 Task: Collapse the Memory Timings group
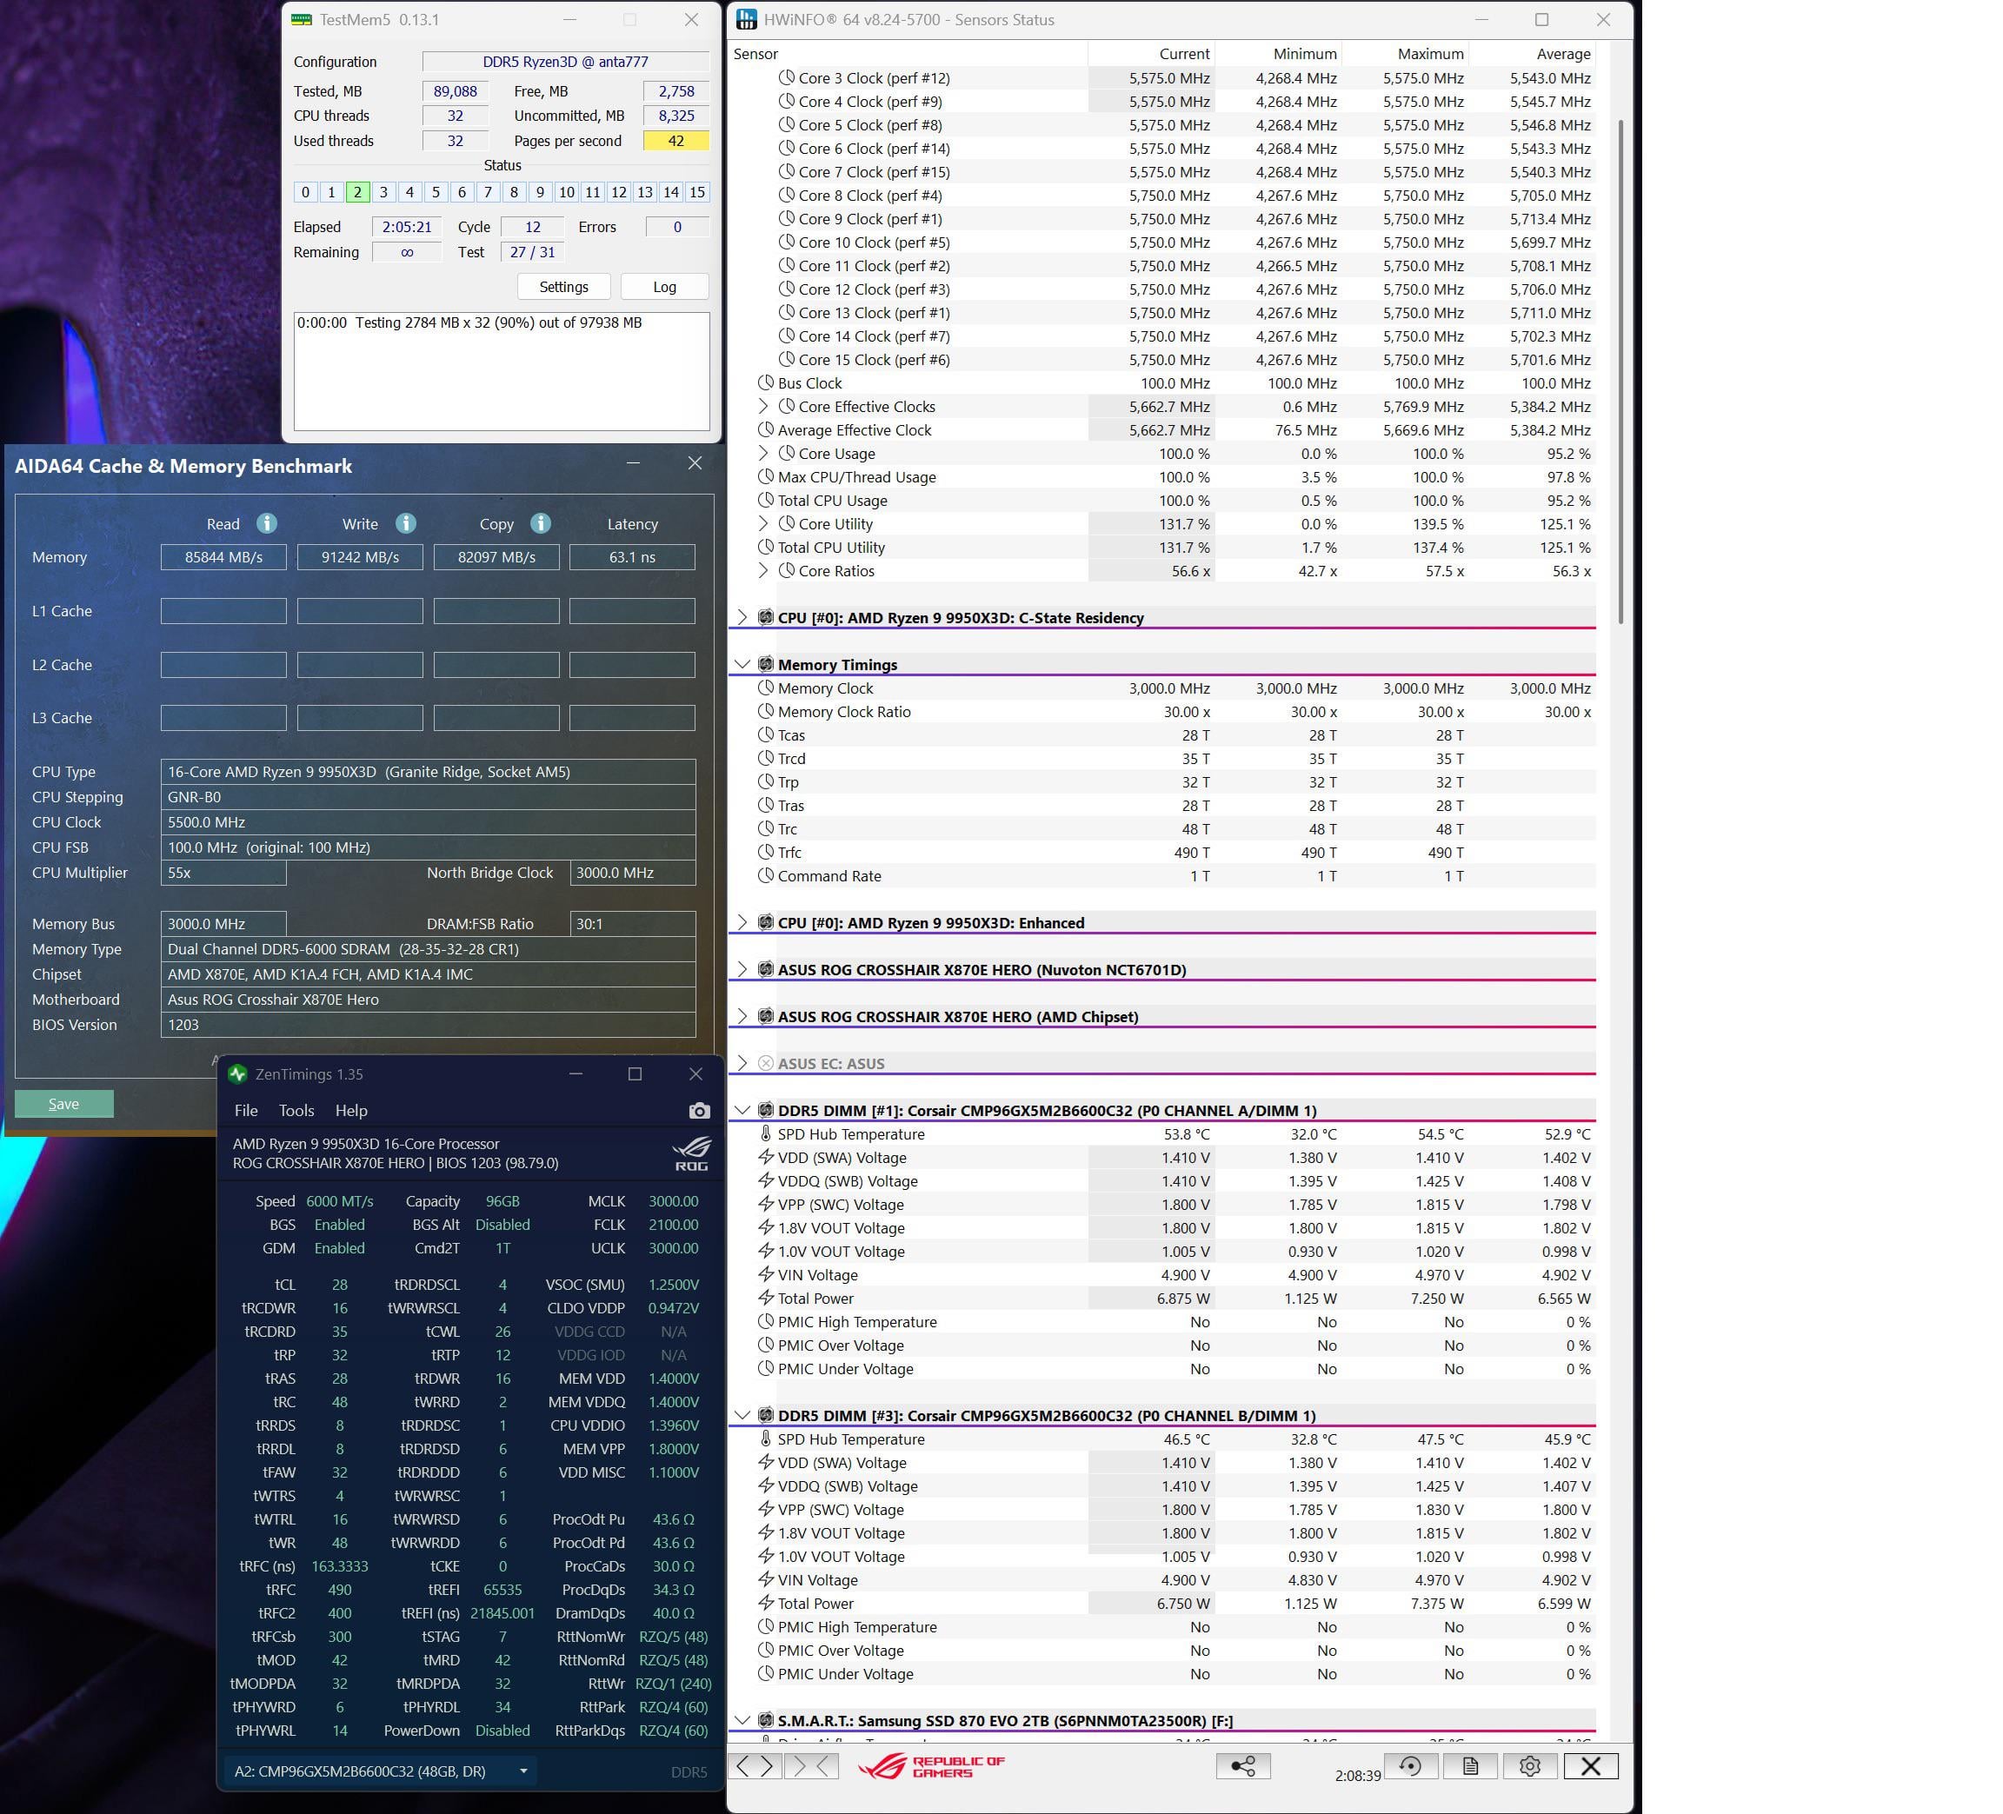pos(742,663)
